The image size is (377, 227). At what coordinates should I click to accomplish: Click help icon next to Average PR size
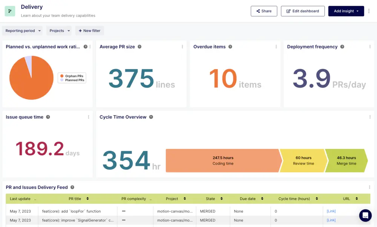click(139, 47)
